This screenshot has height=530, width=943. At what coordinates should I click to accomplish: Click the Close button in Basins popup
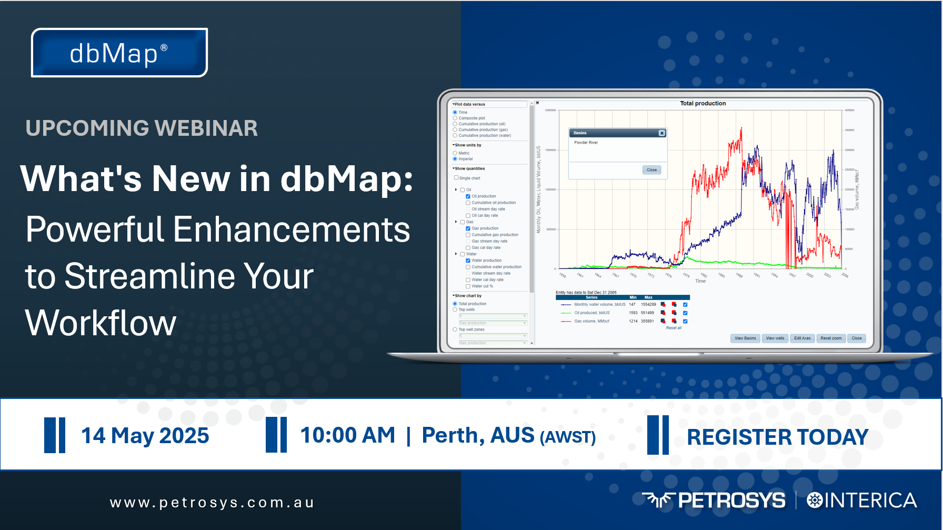[651, 170]
